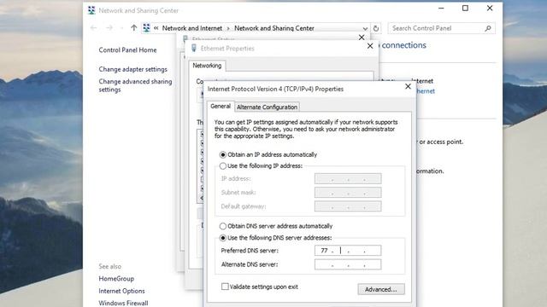Viewport: 547px width, 307px height.
Task: Open Change advanced sharing settings
Action: (135, 85)
